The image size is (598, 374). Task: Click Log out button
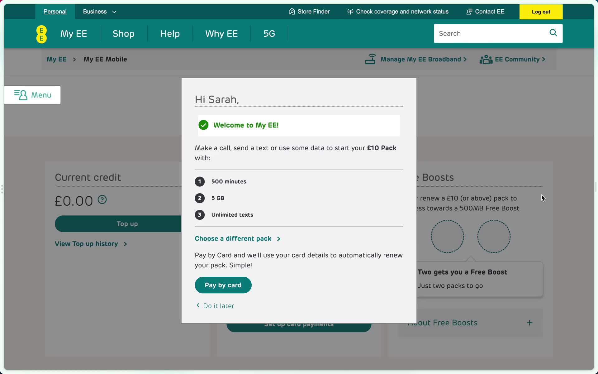tap(541, 12)
